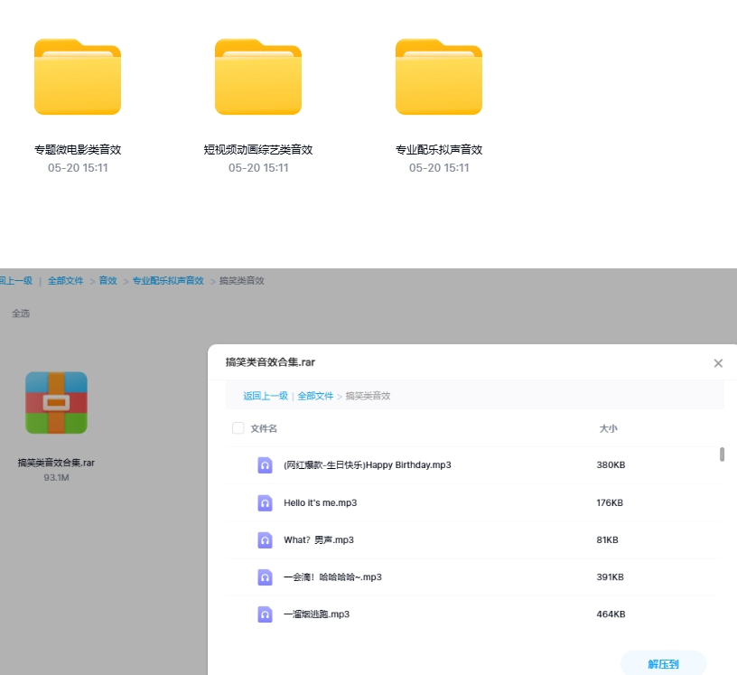Click the 解压到 extract button
Viewport: 737px width, 675px height.
click(663, 664)
